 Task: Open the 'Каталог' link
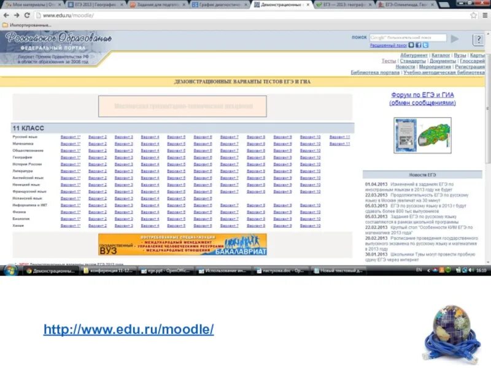coord(441,55)
